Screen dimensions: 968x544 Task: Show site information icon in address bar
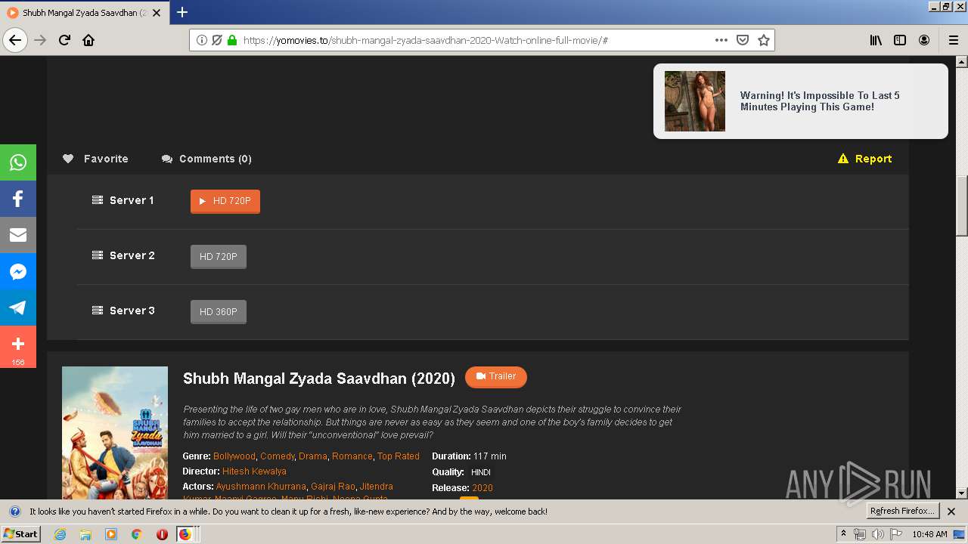coord(202,40)
